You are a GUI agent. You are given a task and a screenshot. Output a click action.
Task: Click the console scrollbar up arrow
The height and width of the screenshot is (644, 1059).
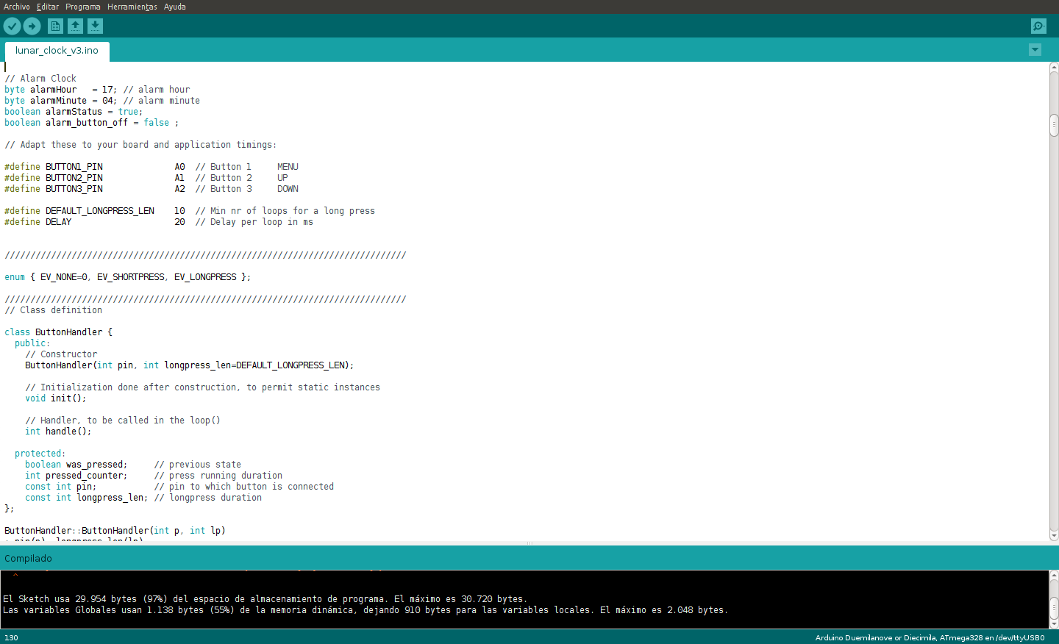pos(1054,576)
